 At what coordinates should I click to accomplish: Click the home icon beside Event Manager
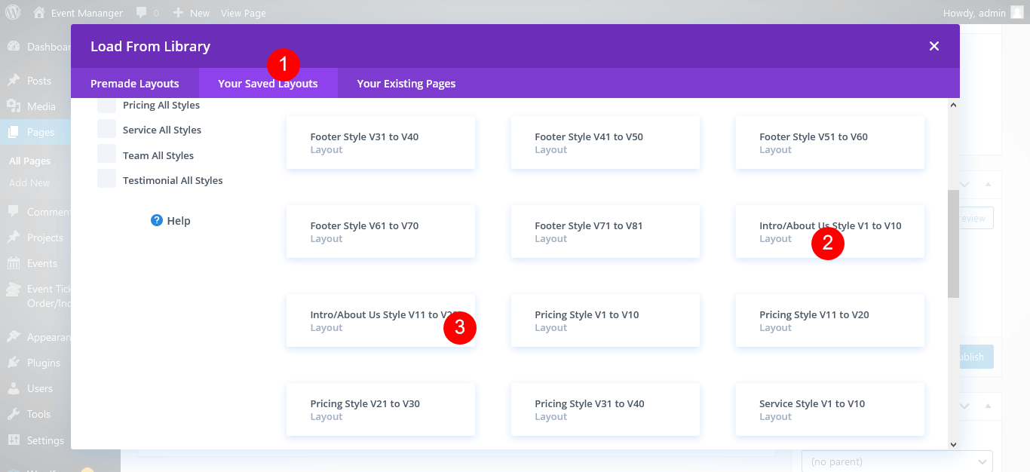(39, 13)
